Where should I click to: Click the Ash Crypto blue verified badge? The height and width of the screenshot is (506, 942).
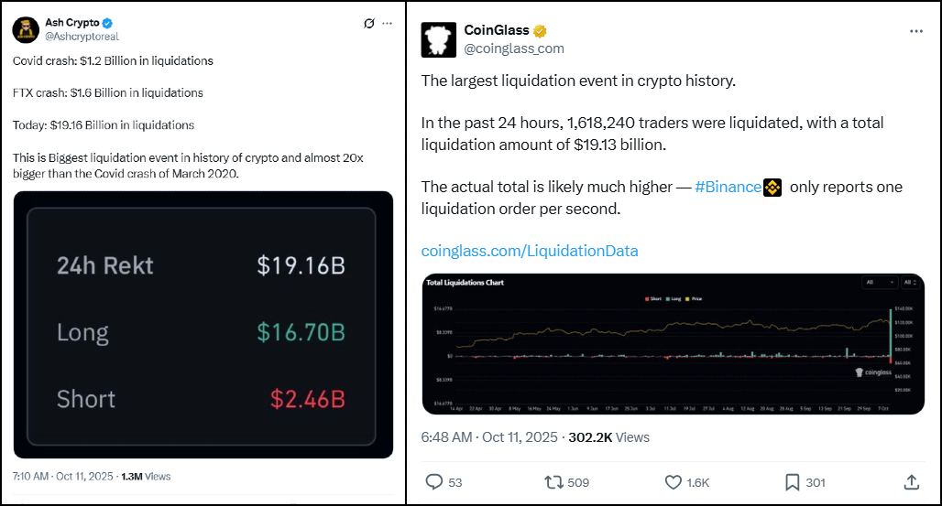[x=106, y=23]
